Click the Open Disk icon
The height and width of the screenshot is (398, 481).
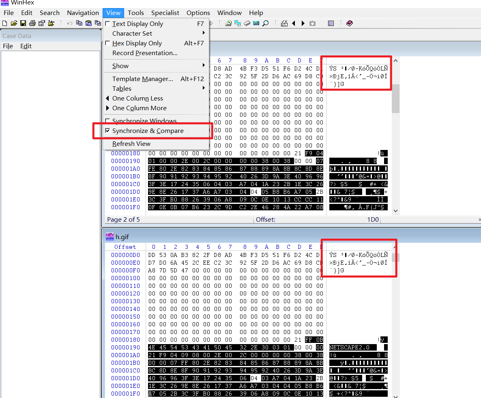[x=228, y=23]
